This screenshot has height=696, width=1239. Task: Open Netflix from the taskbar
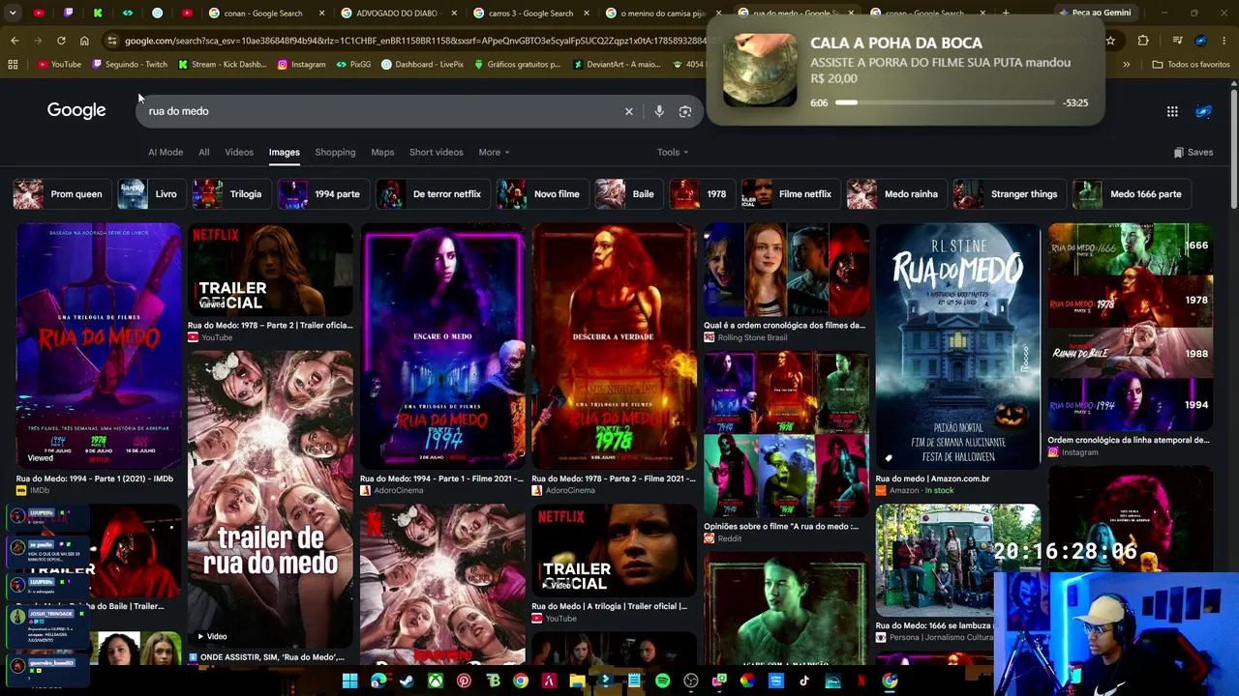coord(861,681)
